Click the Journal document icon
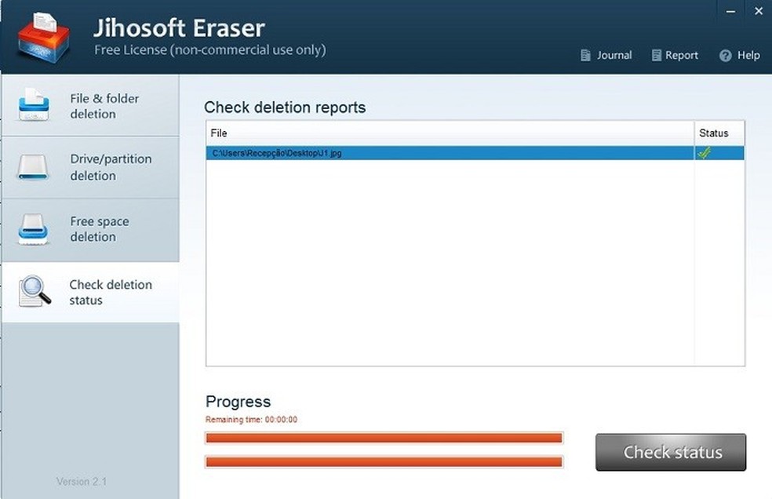 (x=585, y=56)
